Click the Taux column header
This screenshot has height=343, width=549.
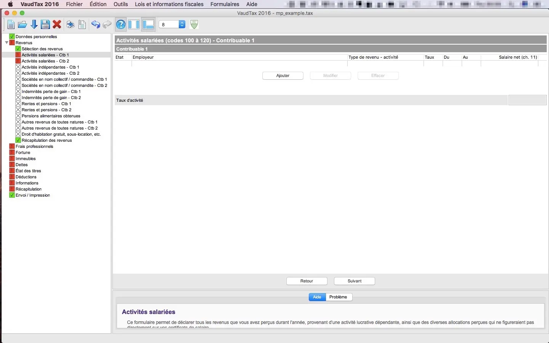pyautogui.click(x=433, y=57)
